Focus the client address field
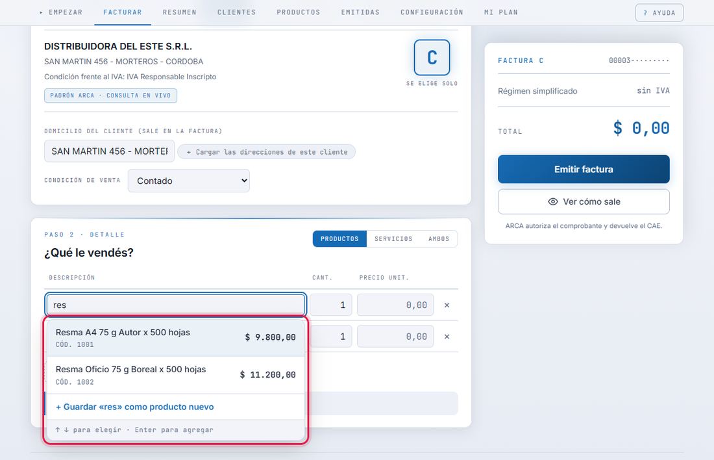Viewport: 714px width, 460px height. point(109,151)
